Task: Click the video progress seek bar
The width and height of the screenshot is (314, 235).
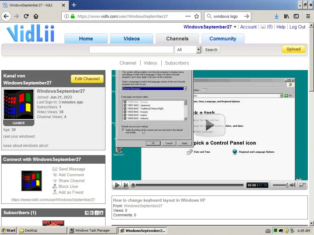Action: [x=187, y=185]
